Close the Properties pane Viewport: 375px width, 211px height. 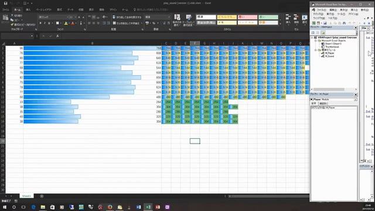pos(356,94)
